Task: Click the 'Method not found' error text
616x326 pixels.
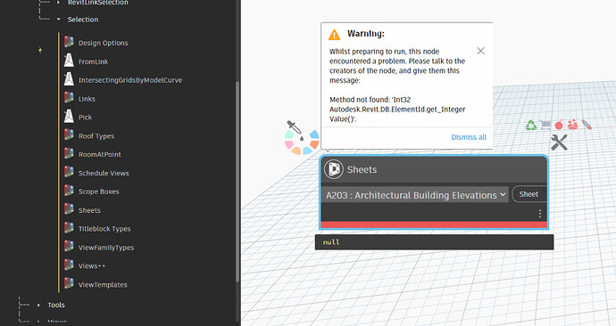Action: click(x=397, y=110)
